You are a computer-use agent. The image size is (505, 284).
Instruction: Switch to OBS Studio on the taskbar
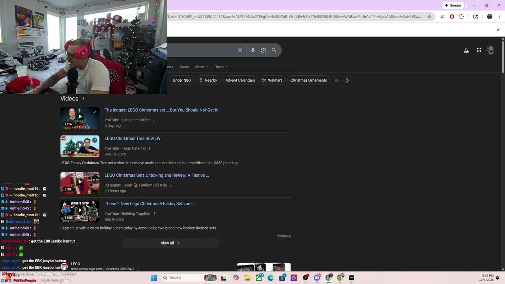[305, 278]
